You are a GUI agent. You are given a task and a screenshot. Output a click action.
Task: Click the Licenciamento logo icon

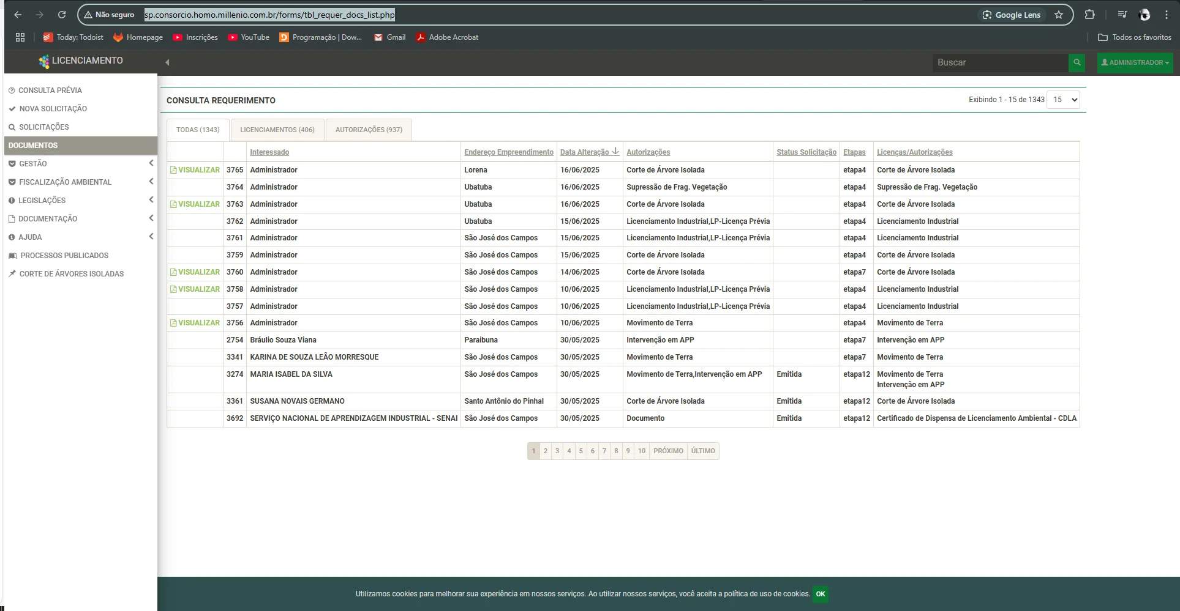point(44,61)
